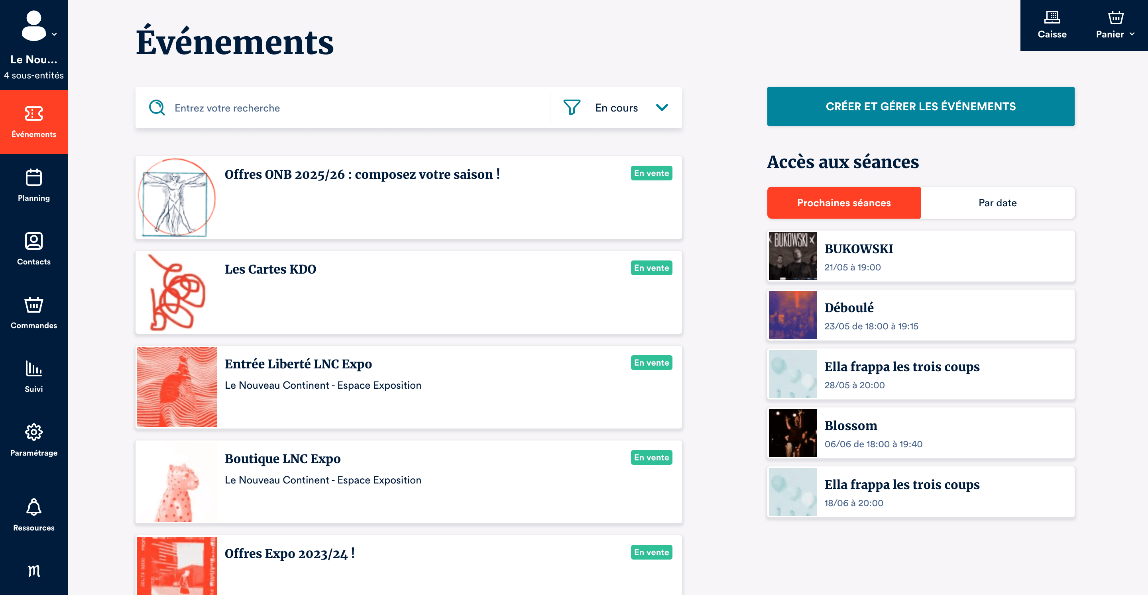This screenshot has height=595, width=1148.
Task: Open Boutique LNC Expo event
Action: [x=409, y=482]
